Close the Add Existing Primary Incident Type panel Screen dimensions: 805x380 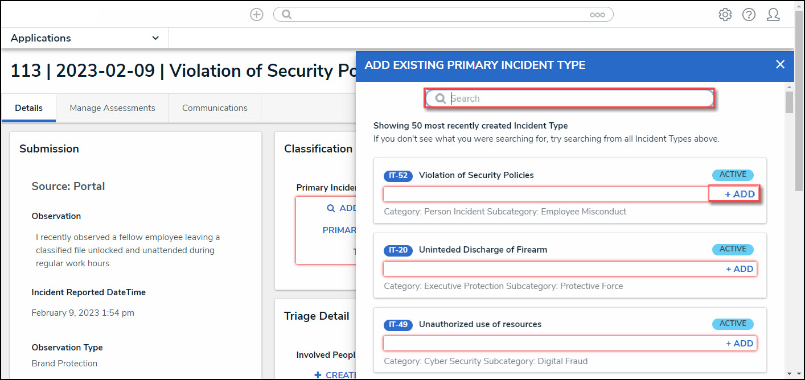[780, 65]
